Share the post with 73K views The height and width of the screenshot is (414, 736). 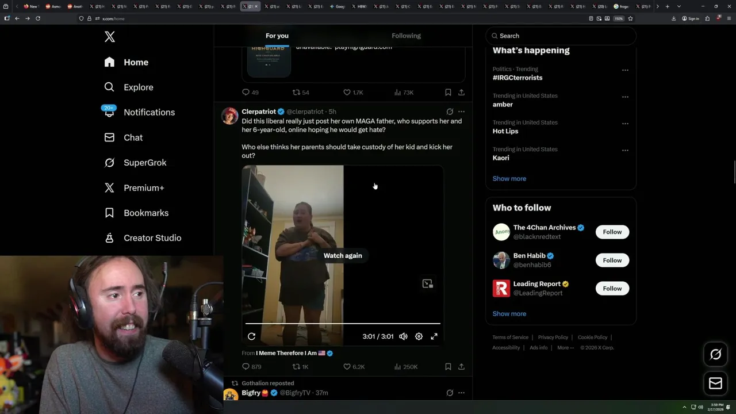tap(461, 92)
